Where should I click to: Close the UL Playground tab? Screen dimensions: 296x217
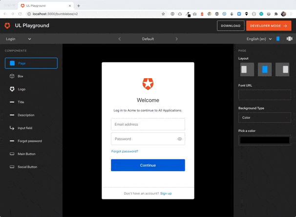click(70, 6)
